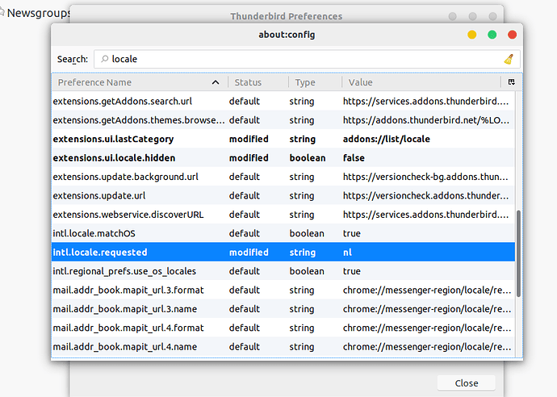Select the extensions.getAddons.search.url preference row

tap(283, 101)
